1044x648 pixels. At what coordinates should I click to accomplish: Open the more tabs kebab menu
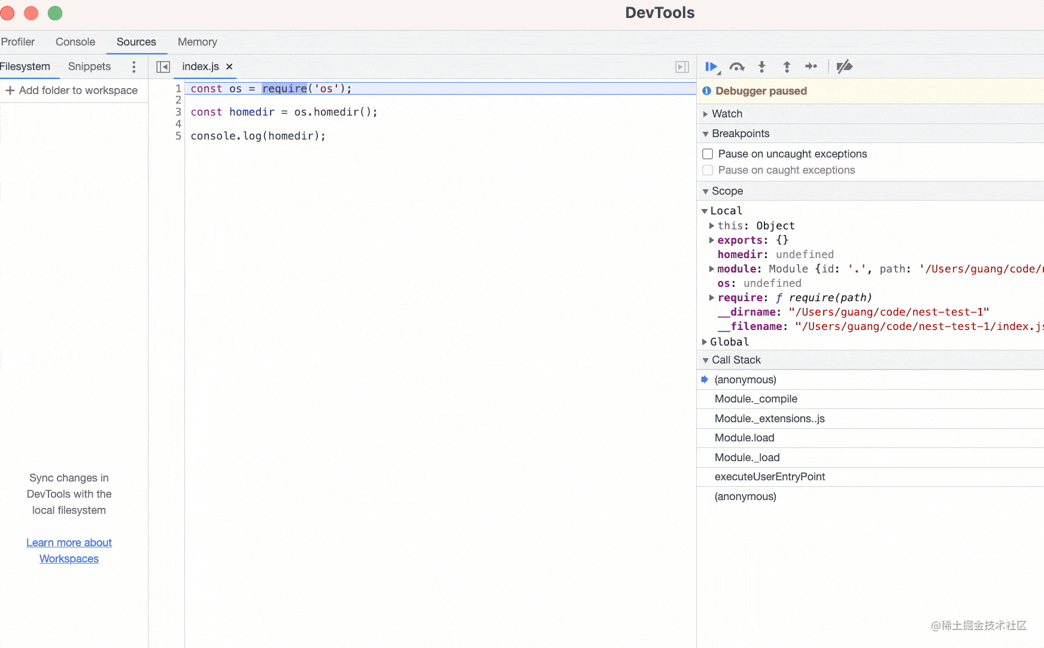click(x=133, y=66)
